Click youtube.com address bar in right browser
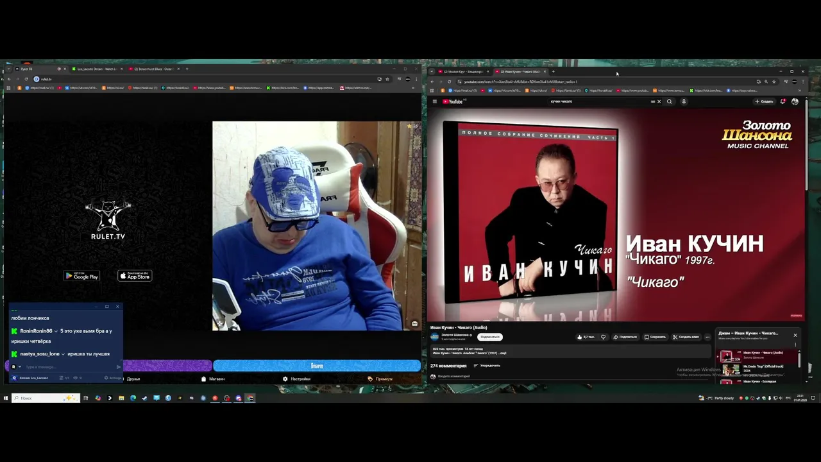The width and height of the screenshot is (821, 462). click(603, 81)
